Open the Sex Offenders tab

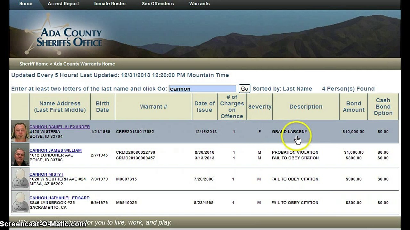click(x=158, y=4)
